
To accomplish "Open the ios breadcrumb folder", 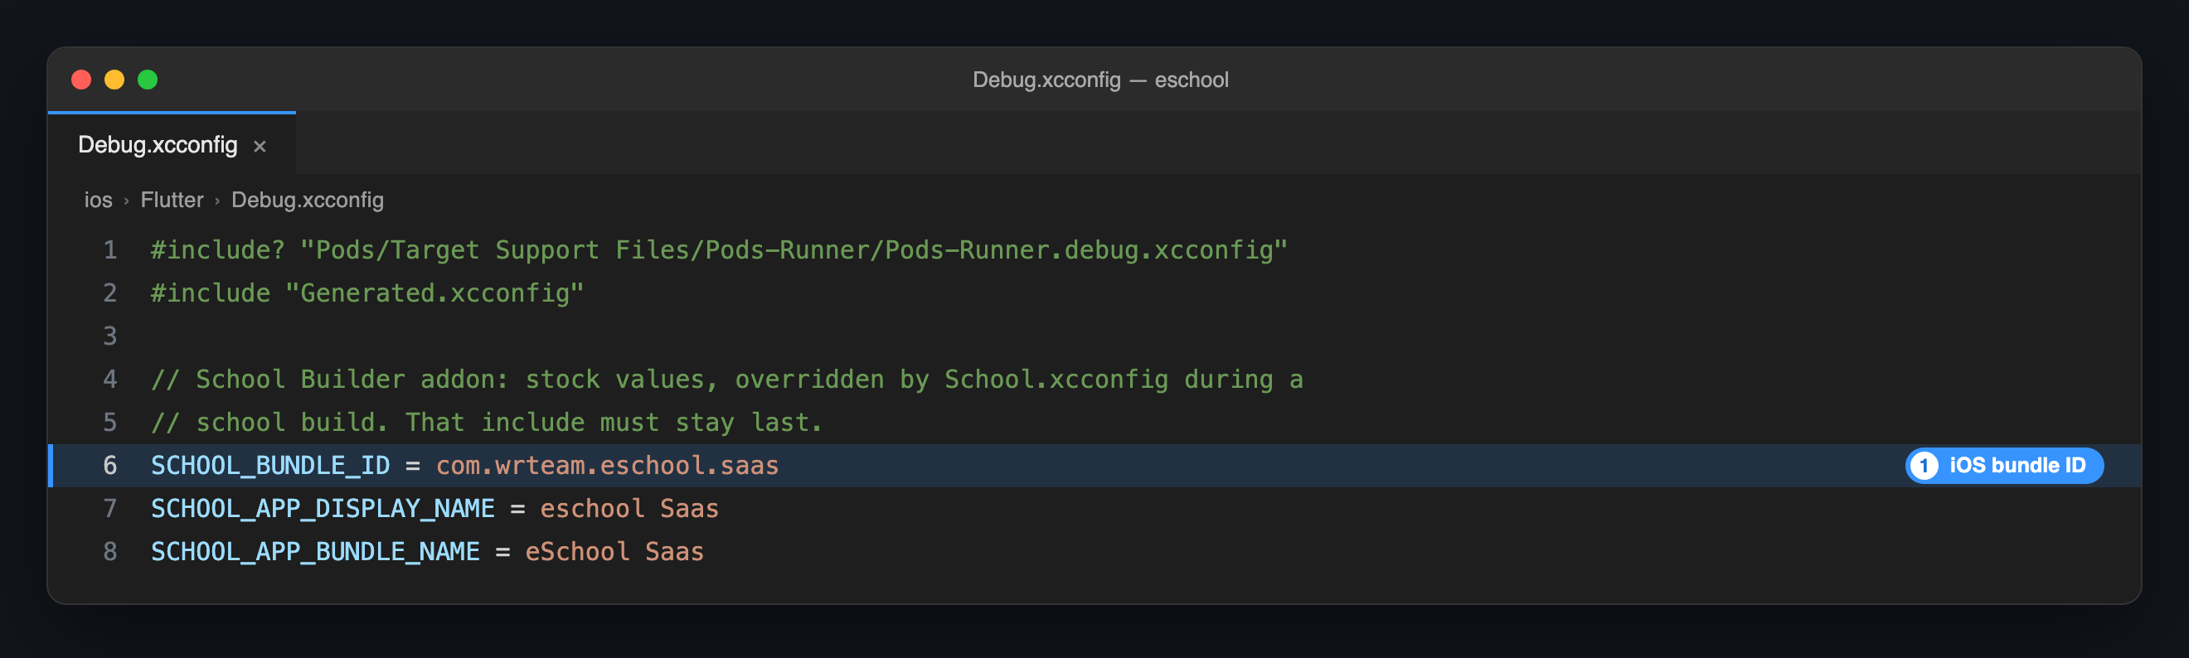I will 98,201.
